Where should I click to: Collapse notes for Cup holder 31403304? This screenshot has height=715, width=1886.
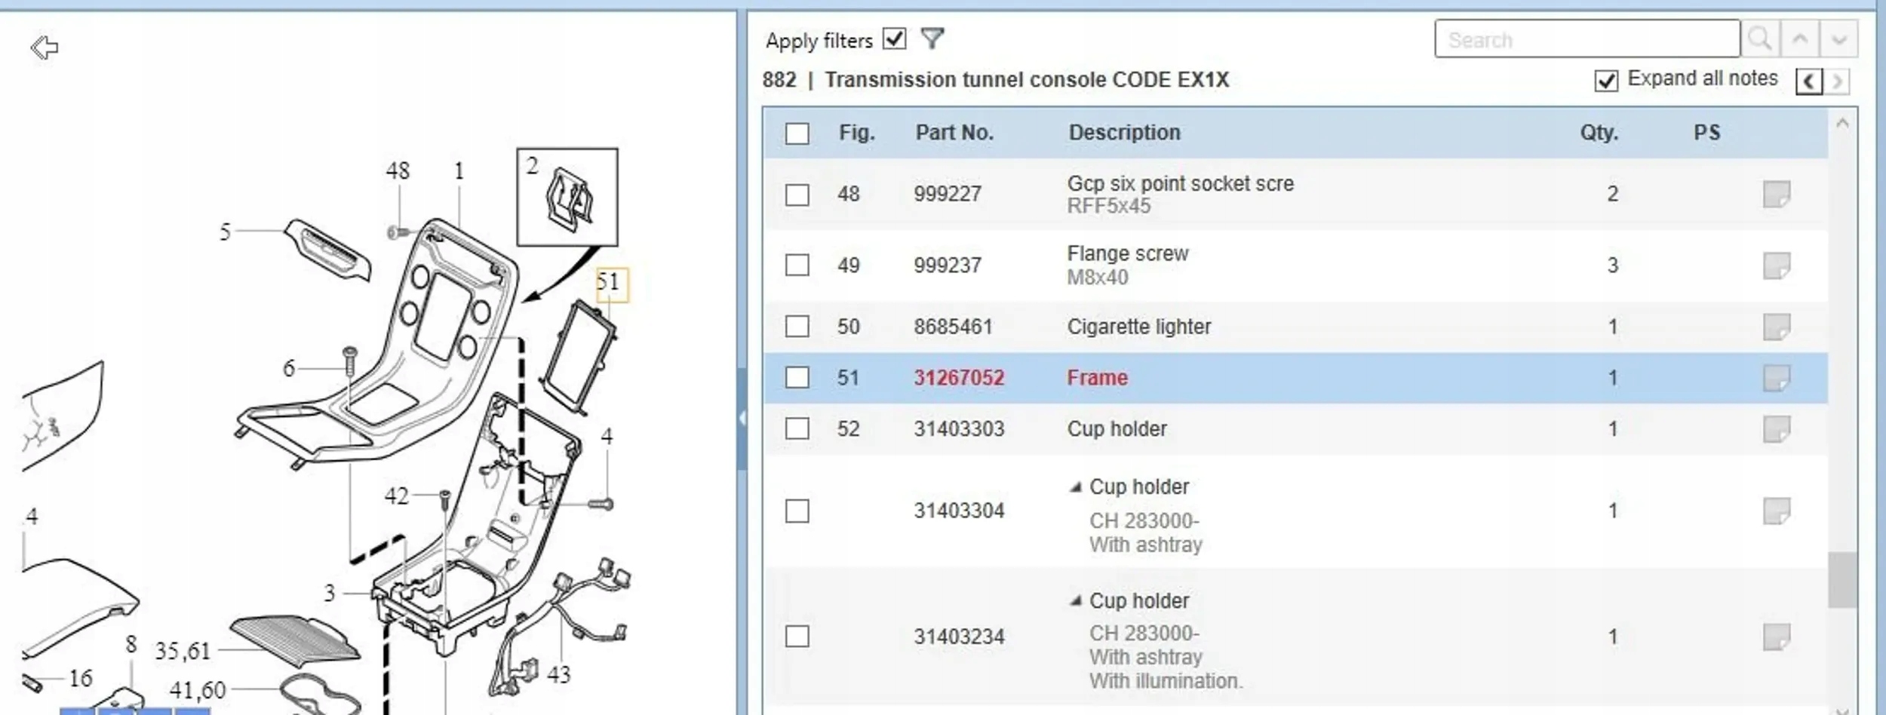click(1076, 487)
